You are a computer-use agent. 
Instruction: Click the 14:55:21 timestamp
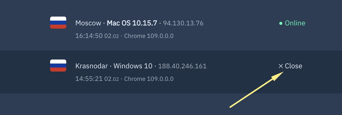tap(89, 79)
